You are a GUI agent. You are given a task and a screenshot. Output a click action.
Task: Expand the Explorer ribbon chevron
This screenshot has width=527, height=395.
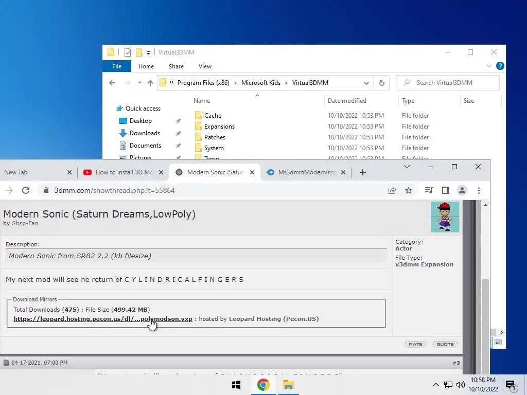coord(489,66)
